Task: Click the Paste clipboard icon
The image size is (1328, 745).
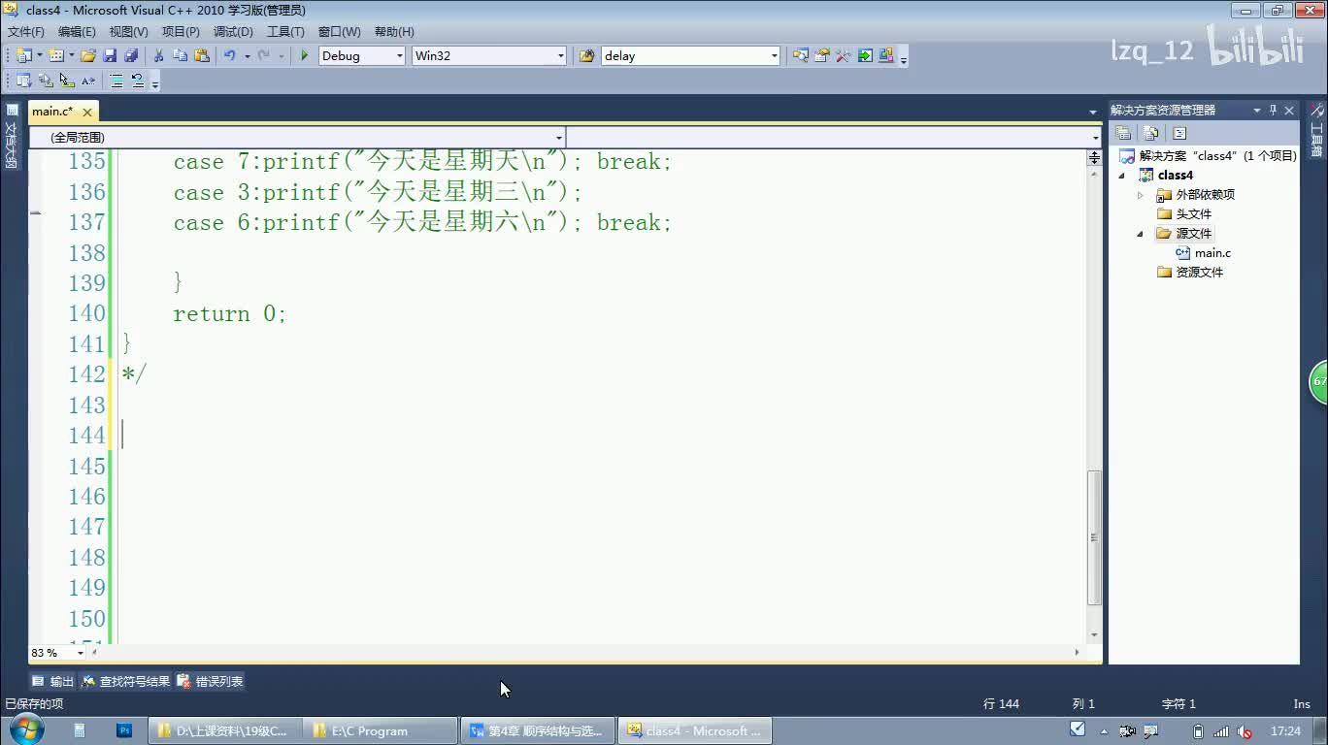Action: [x=202, y=56]
